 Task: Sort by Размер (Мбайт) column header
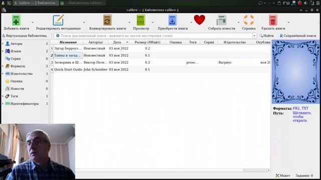point(147,42)
